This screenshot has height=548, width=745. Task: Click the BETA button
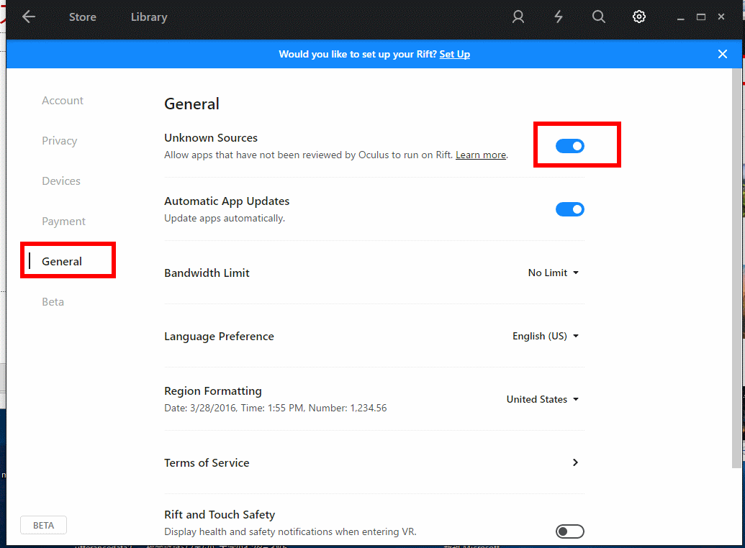click(43, 525)
